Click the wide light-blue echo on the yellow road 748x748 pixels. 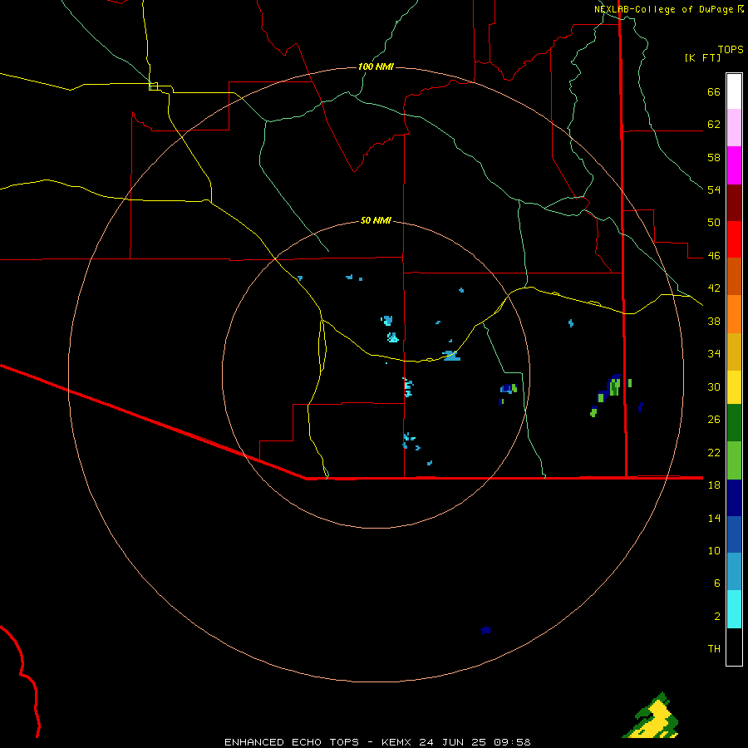point(451,356)
